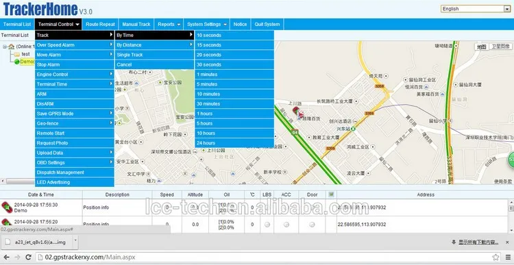The image size is (514, 265).
Task: Select By Time tracking option
Action: click(x=154, y=35)
